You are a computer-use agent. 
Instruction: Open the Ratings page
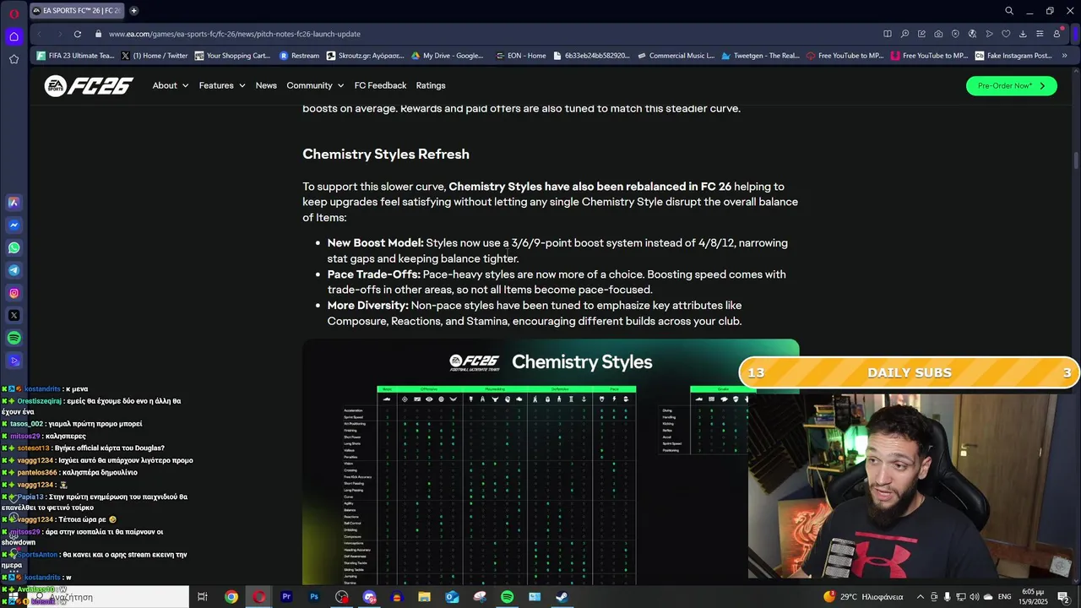(431, 85)
